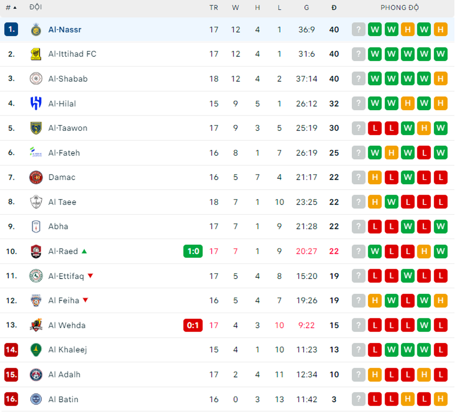Click the ĐỘI team column header
The width and height of the screenshot is (460, 414).
click(36, 7)
